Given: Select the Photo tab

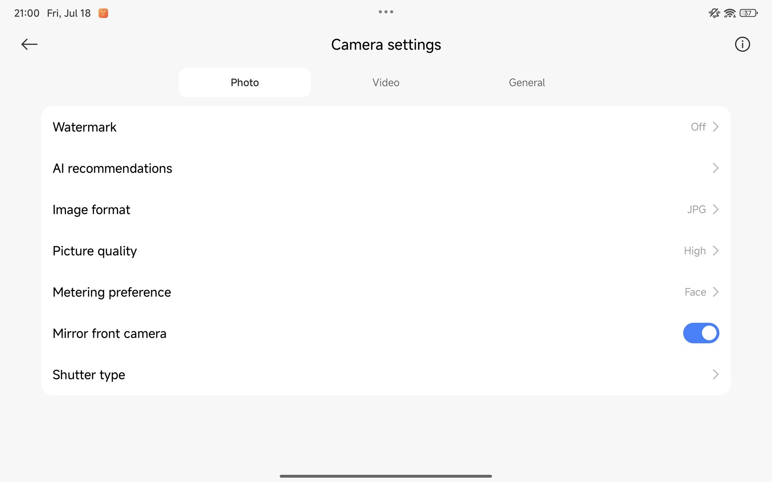Looking at the screenshot, I should (x=244, y=82).
